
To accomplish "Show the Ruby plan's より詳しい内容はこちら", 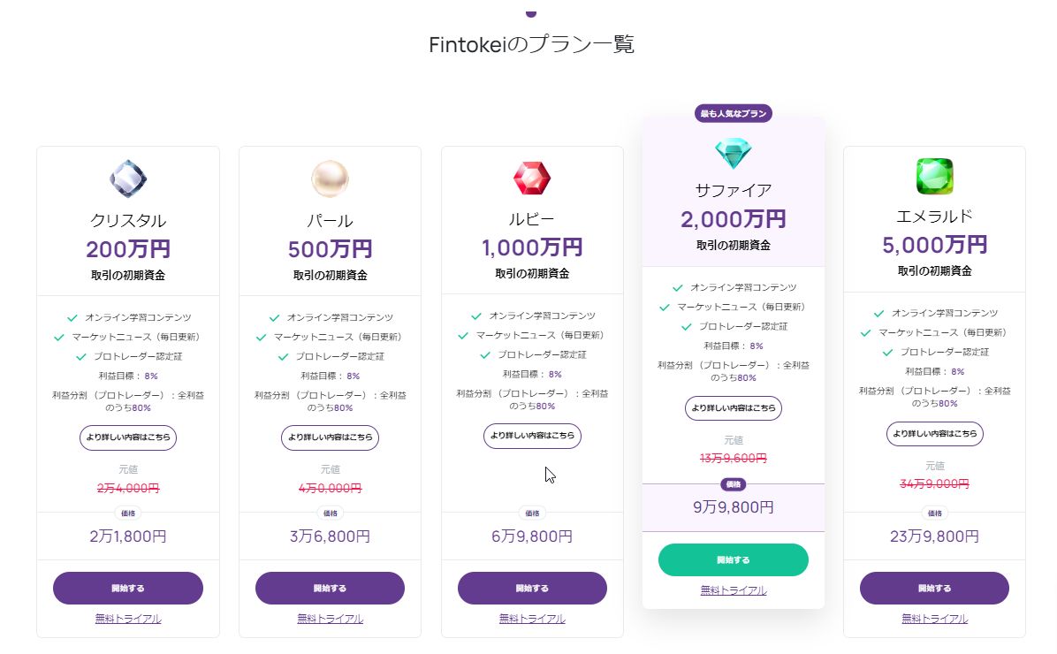I will click(532, 436).
